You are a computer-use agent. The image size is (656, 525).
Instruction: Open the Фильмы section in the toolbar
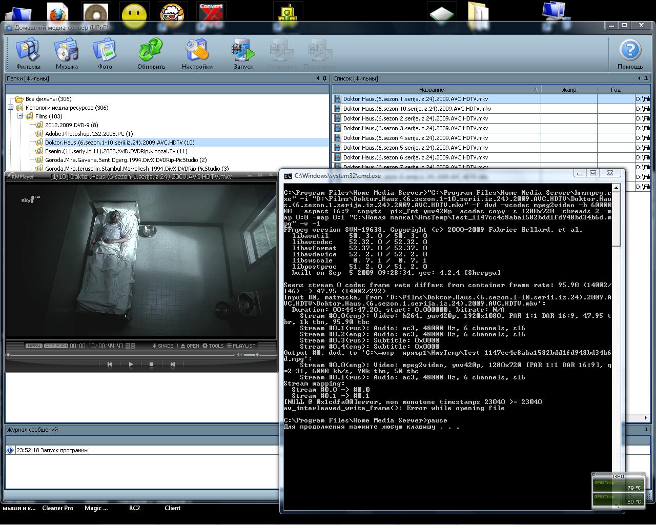coord(28,54)
